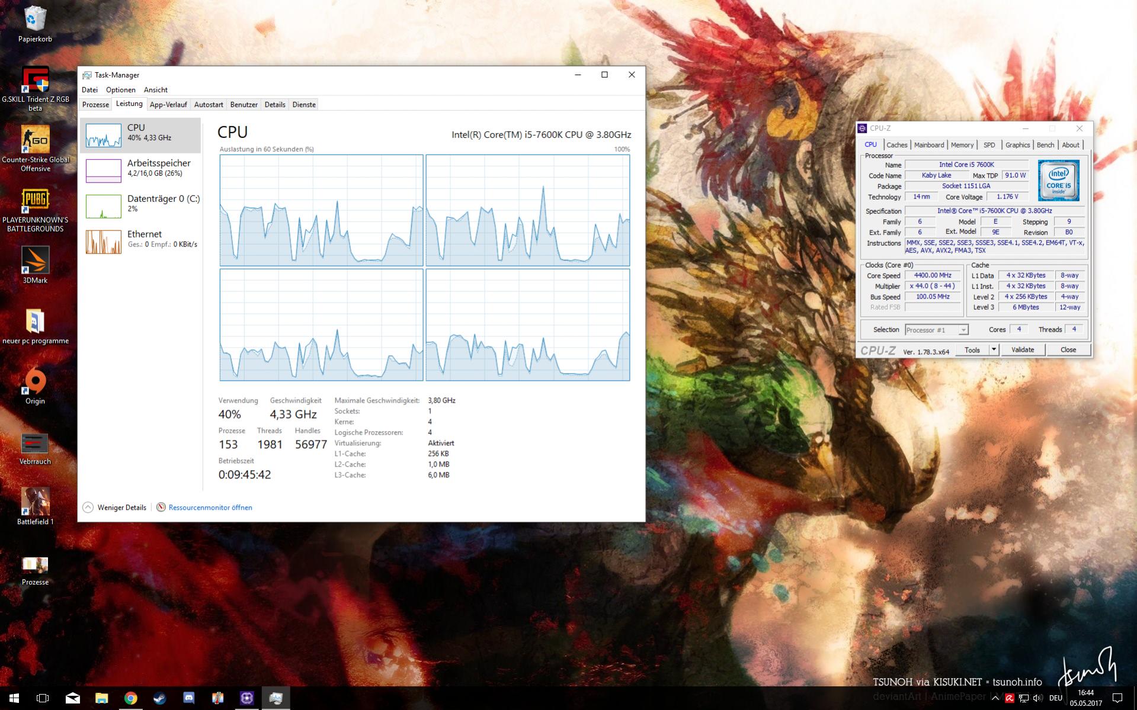Switch to the Benutzer tab
Viewport: 1137px width, 710px height.
[244, 105]
